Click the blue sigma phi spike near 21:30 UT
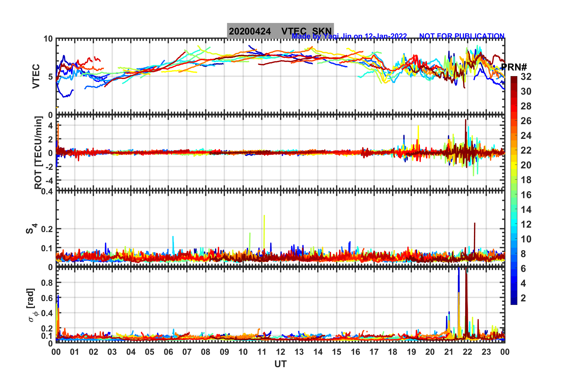 point(459,295)
